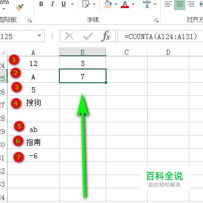
Task: Click the Borders button
Action: [x=86, y=4]
